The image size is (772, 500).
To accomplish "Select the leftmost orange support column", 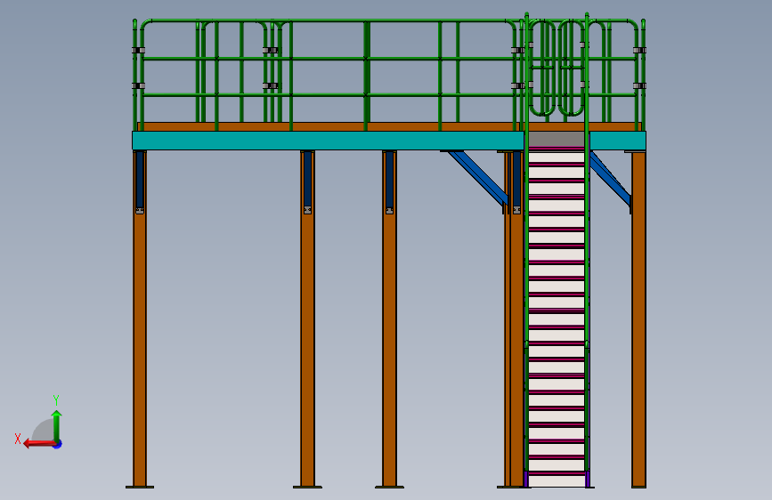I will pyautogui.click(x=140, y=319).
